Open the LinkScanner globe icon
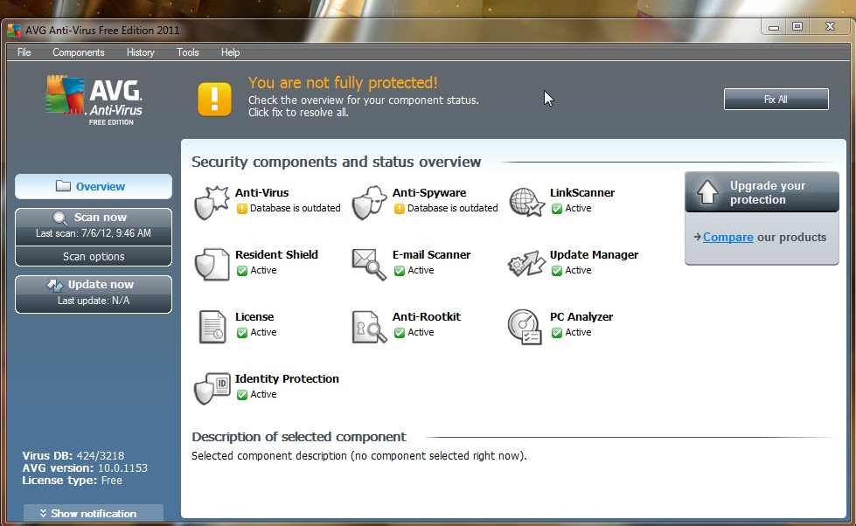Screen dimensions: 856x526 pos(526,203)
